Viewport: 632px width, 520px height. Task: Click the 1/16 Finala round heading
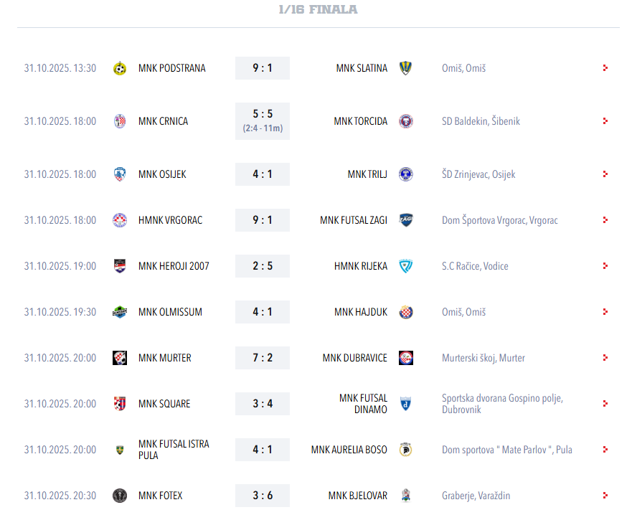click(x=318, y=9)
